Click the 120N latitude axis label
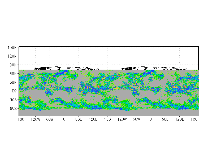Viewport: 208px width, 162px height. 12,56
